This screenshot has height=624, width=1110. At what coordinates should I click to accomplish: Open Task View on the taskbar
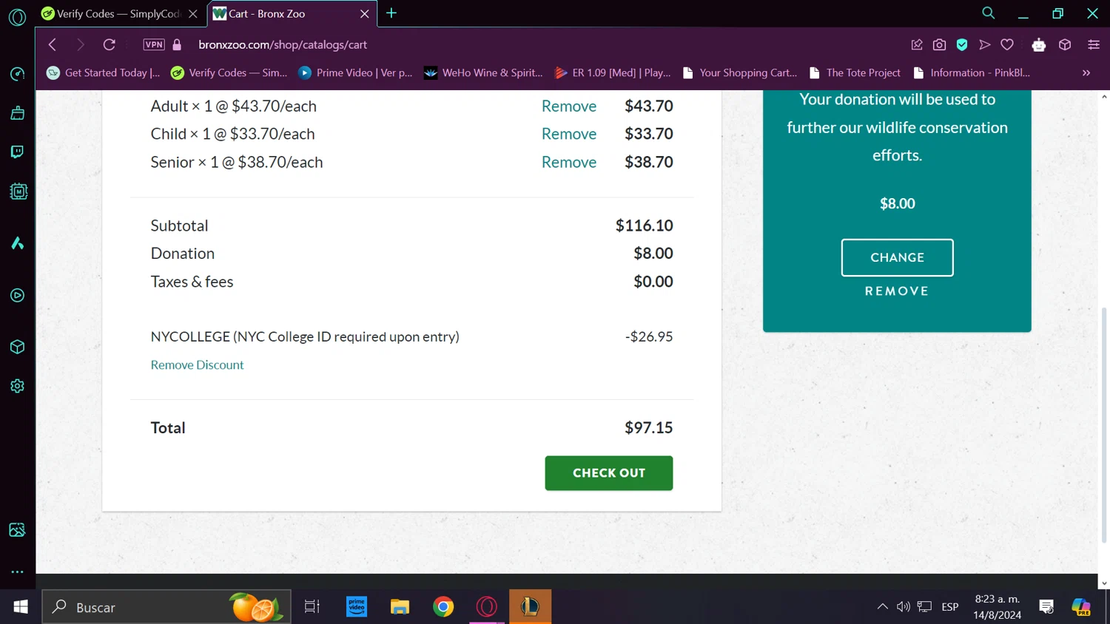[x=312, y=607]
